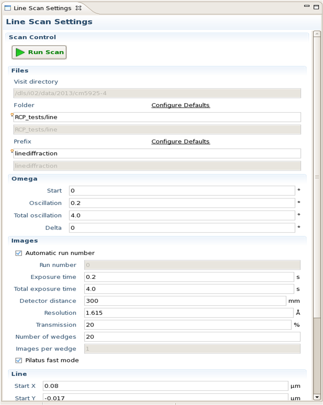Click the Omega section header
The height and width of the screenshot is (405, 323).
point(24,179)
